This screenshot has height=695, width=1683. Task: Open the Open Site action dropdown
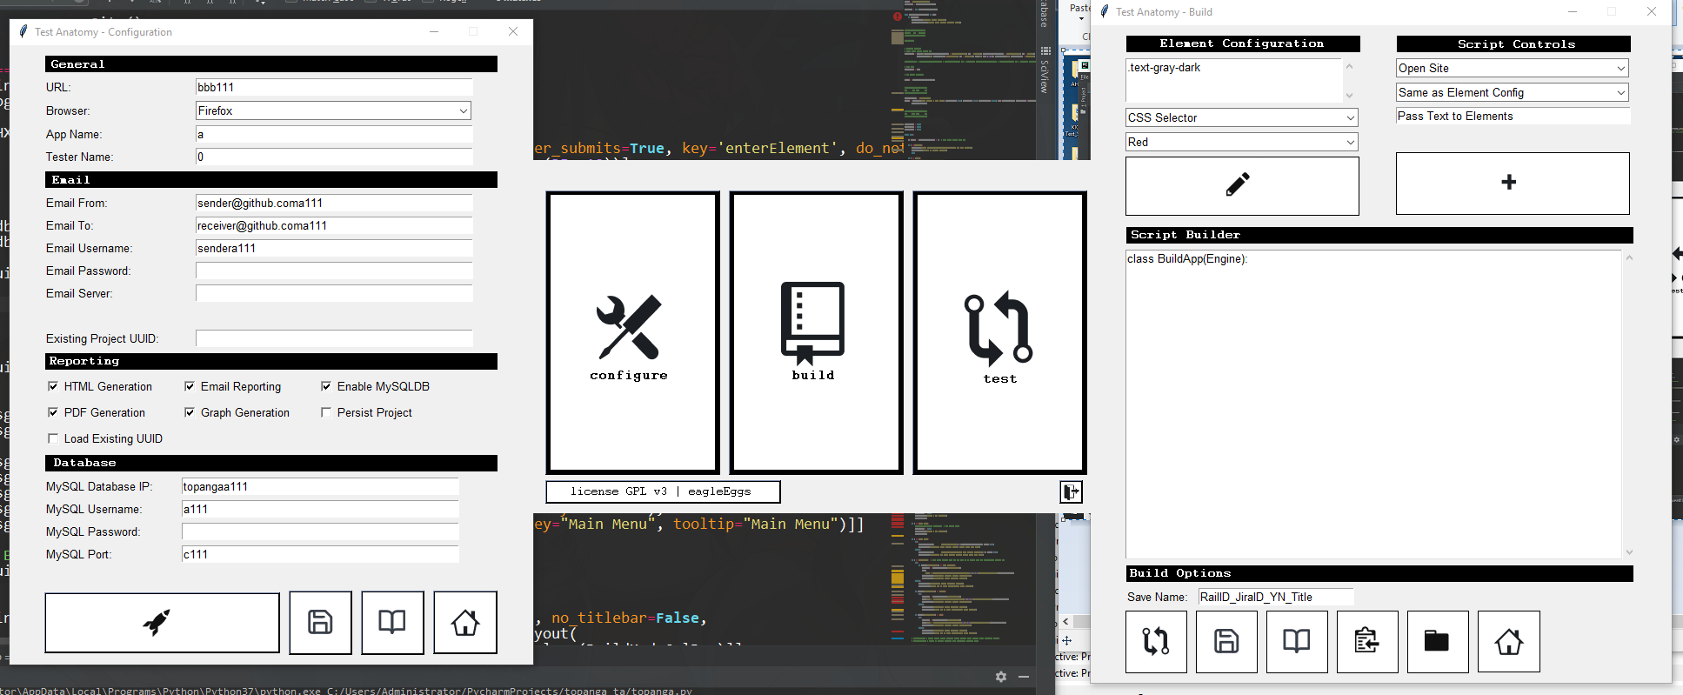[1513, 68]
